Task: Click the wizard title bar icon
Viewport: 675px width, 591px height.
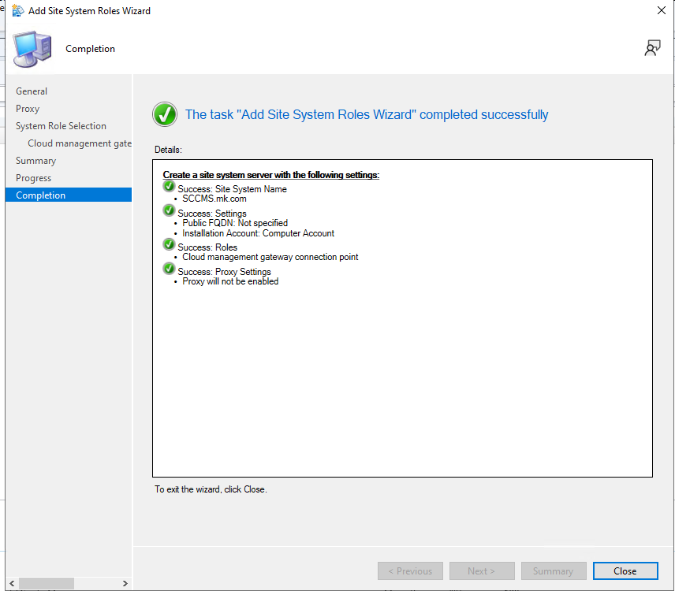Action: click(17, 11)
